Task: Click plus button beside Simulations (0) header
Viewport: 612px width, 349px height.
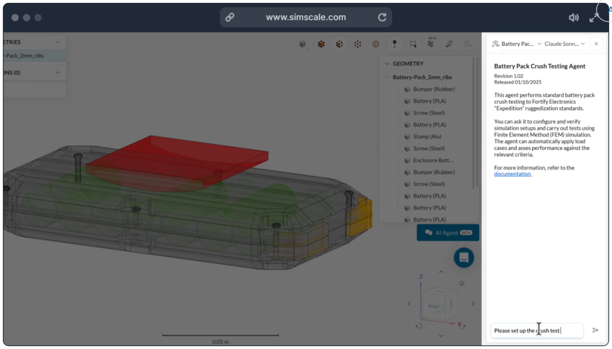Action: pos(57,73)
